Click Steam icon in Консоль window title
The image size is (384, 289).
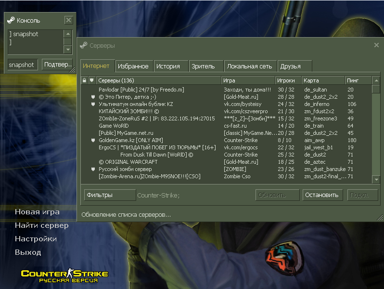[x=11, y=20]
